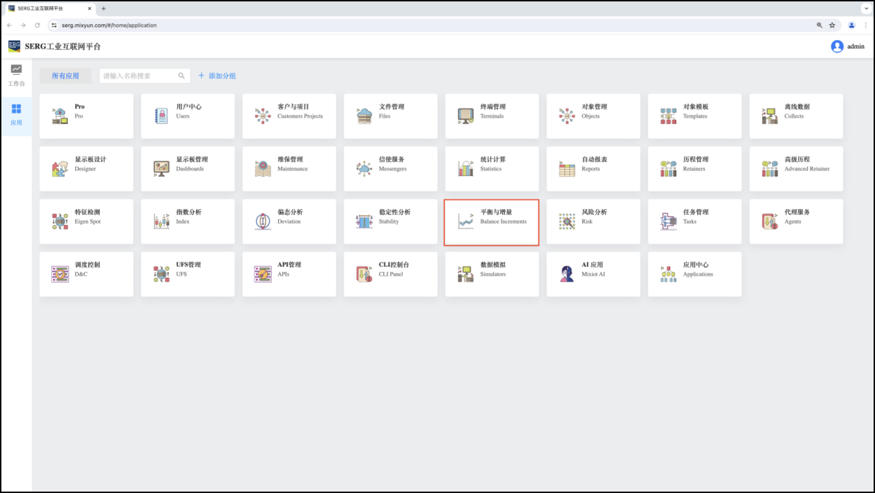Open the Mixiot AI avatar icon
875x493 pixels.
567,274
